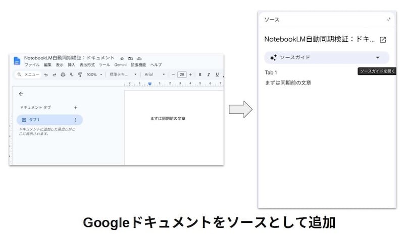Image resolution: width=406 pixels, height=234 pixels.
Task: Click the ソース panel header
Action: tap(272, 20)
